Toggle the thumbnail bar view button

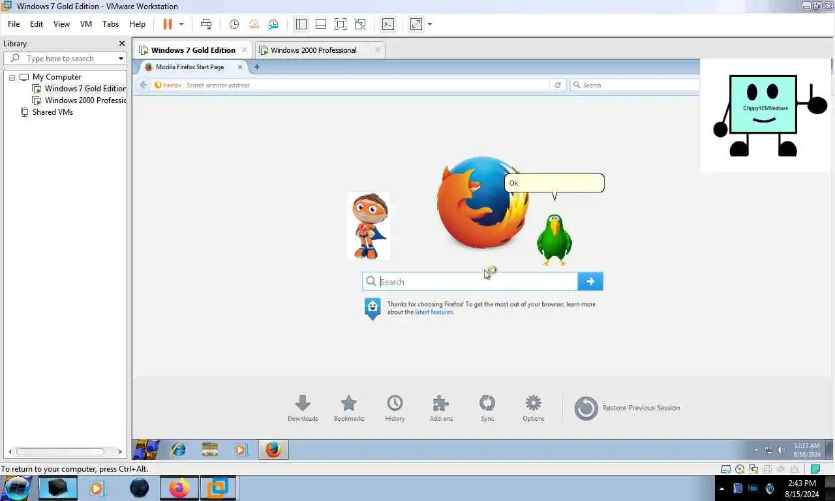coord(321,24)
